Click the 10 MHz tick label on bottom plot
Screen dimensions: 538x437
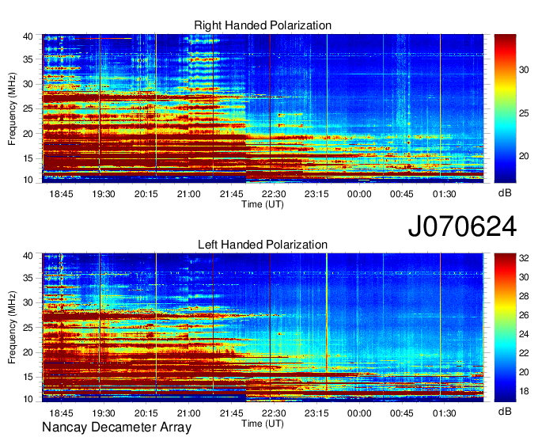(x=28, y=399)
